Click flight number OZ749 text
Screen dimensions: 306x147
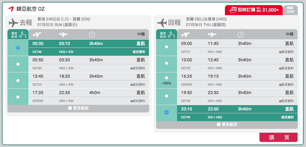pos(185,117)
